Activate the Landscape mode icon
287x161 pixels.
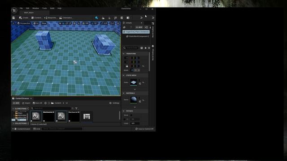pos(103,18)
